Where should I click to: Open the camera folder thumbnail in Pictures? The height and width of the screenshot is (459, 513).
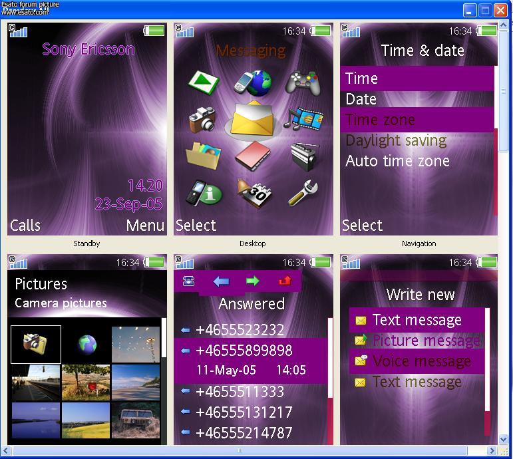click(x=36, y=345)
